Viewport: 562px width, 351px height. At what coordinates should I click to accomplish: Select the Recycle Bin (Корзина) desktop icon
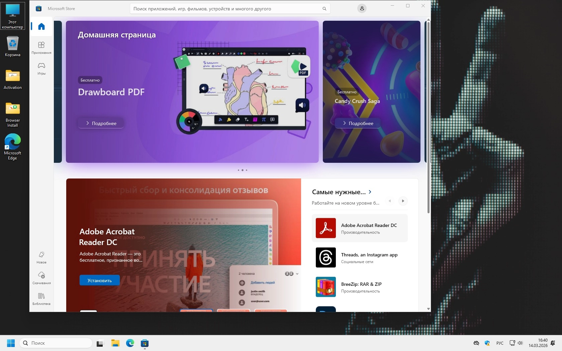coord(13,47)
